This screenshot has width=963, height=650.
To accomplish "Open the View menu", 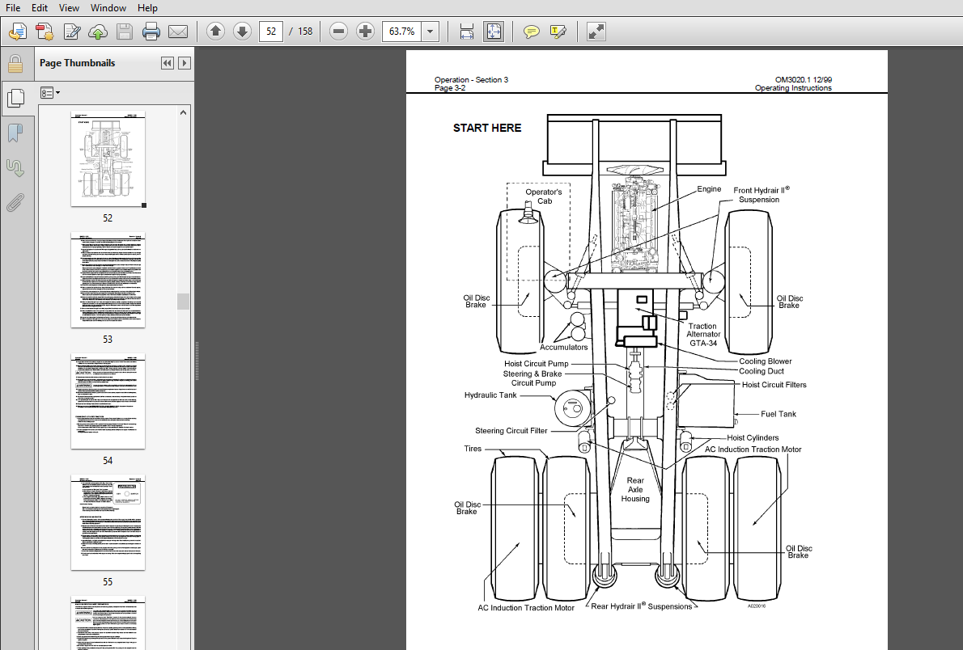I will click(x=69, y=8).
